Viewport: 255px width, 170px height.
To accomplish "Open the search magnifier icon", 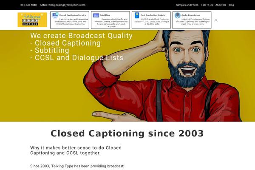I will tap(216, 20).
